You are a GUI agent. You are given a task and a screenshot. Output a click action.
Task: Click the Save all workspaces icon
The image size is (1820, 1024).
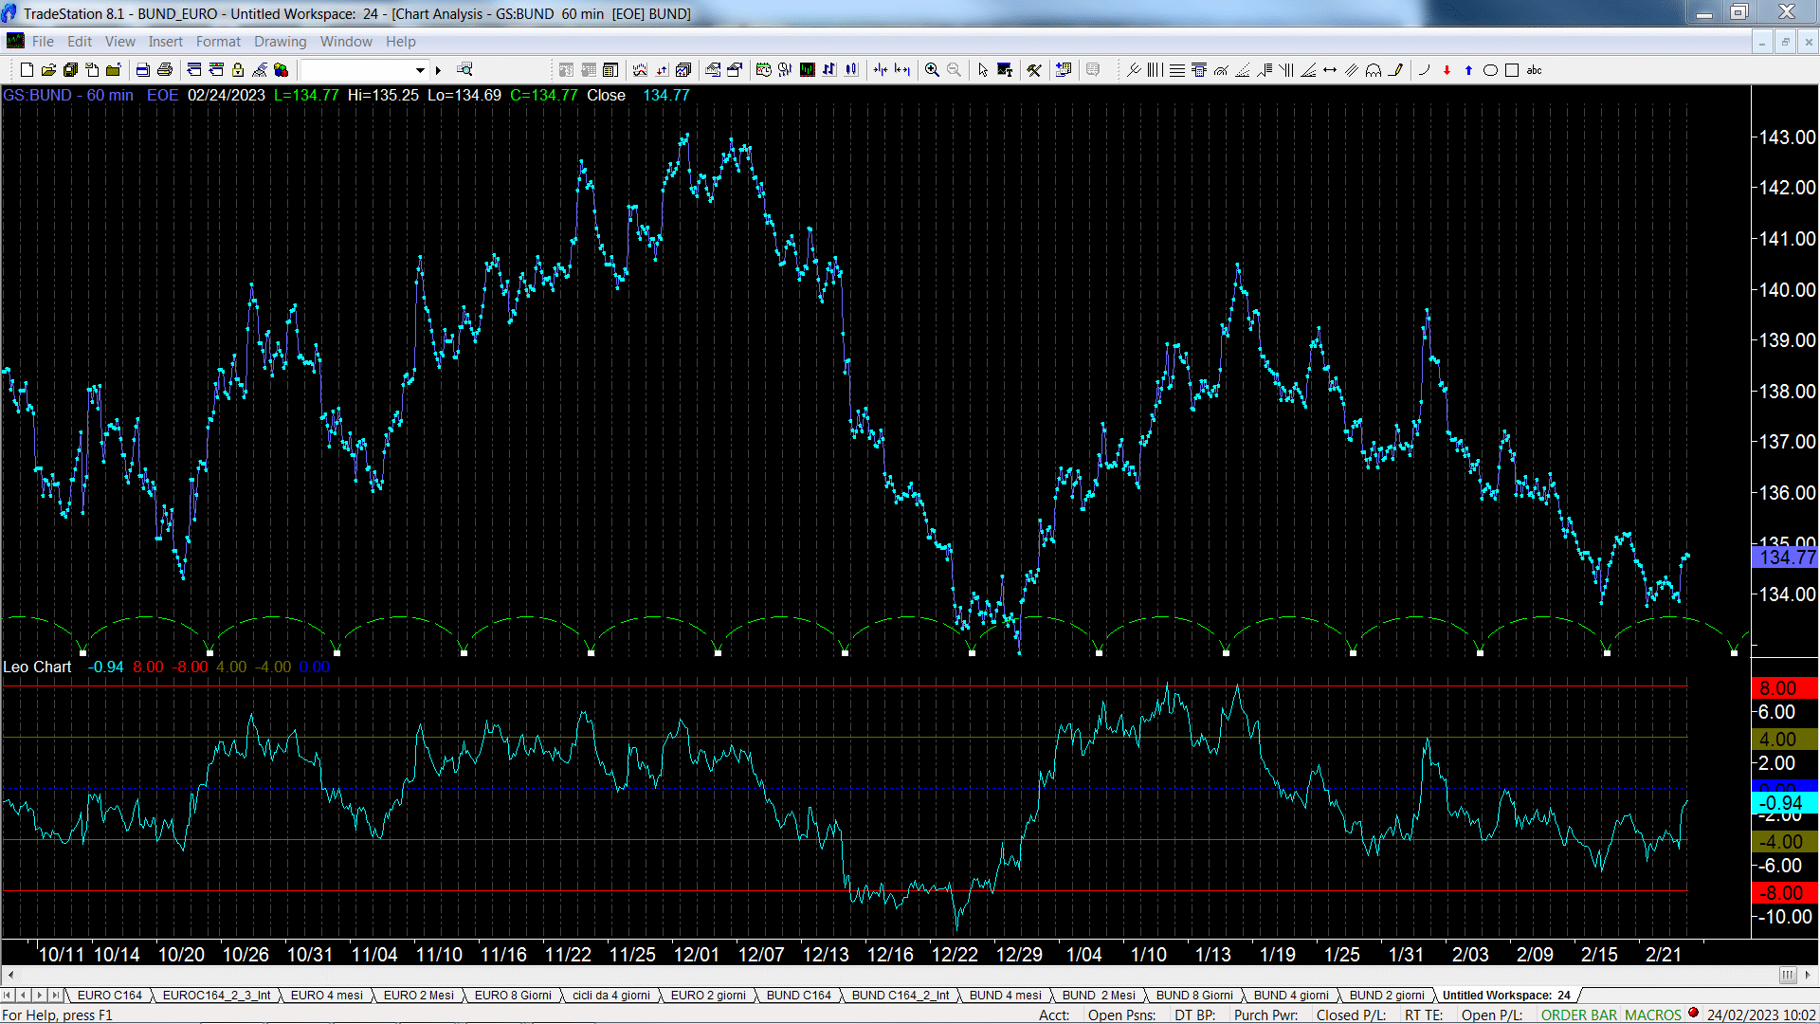click(70, 70)
